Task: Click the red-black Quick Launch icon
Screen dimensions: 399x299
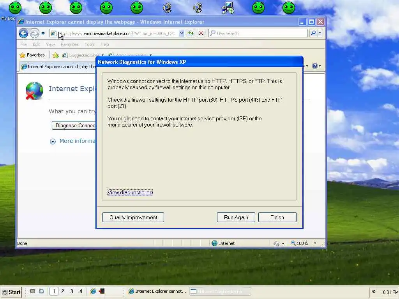Action: [102, 291]
